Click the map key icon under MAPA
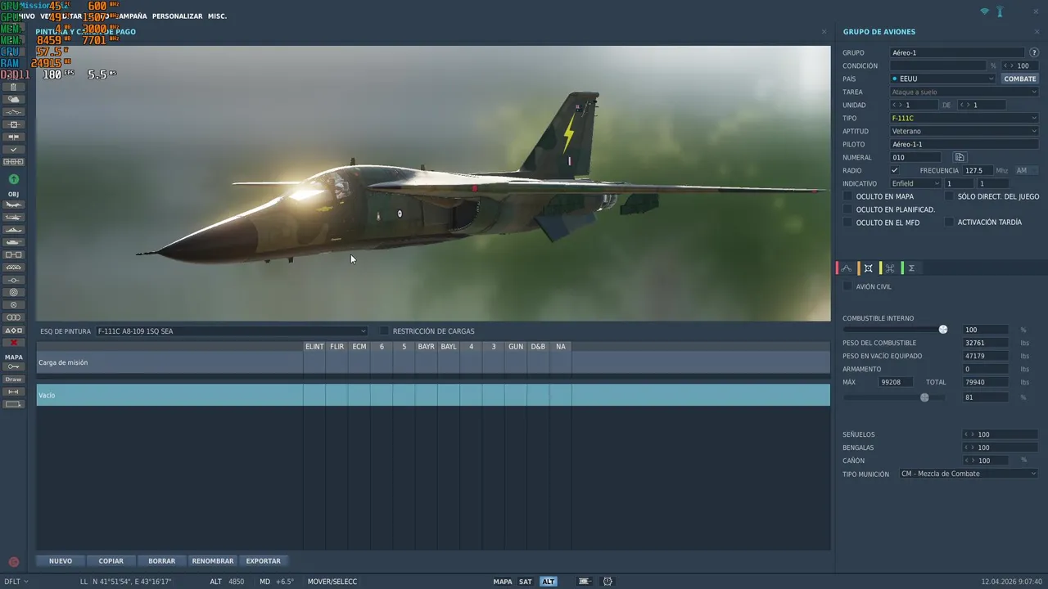The width and height of the screenshot is (1048, 589). (13, 366)
